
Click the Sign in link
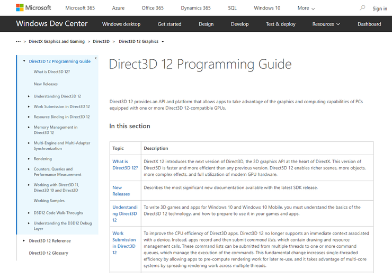pyautogui.click(x=380, y=8)
